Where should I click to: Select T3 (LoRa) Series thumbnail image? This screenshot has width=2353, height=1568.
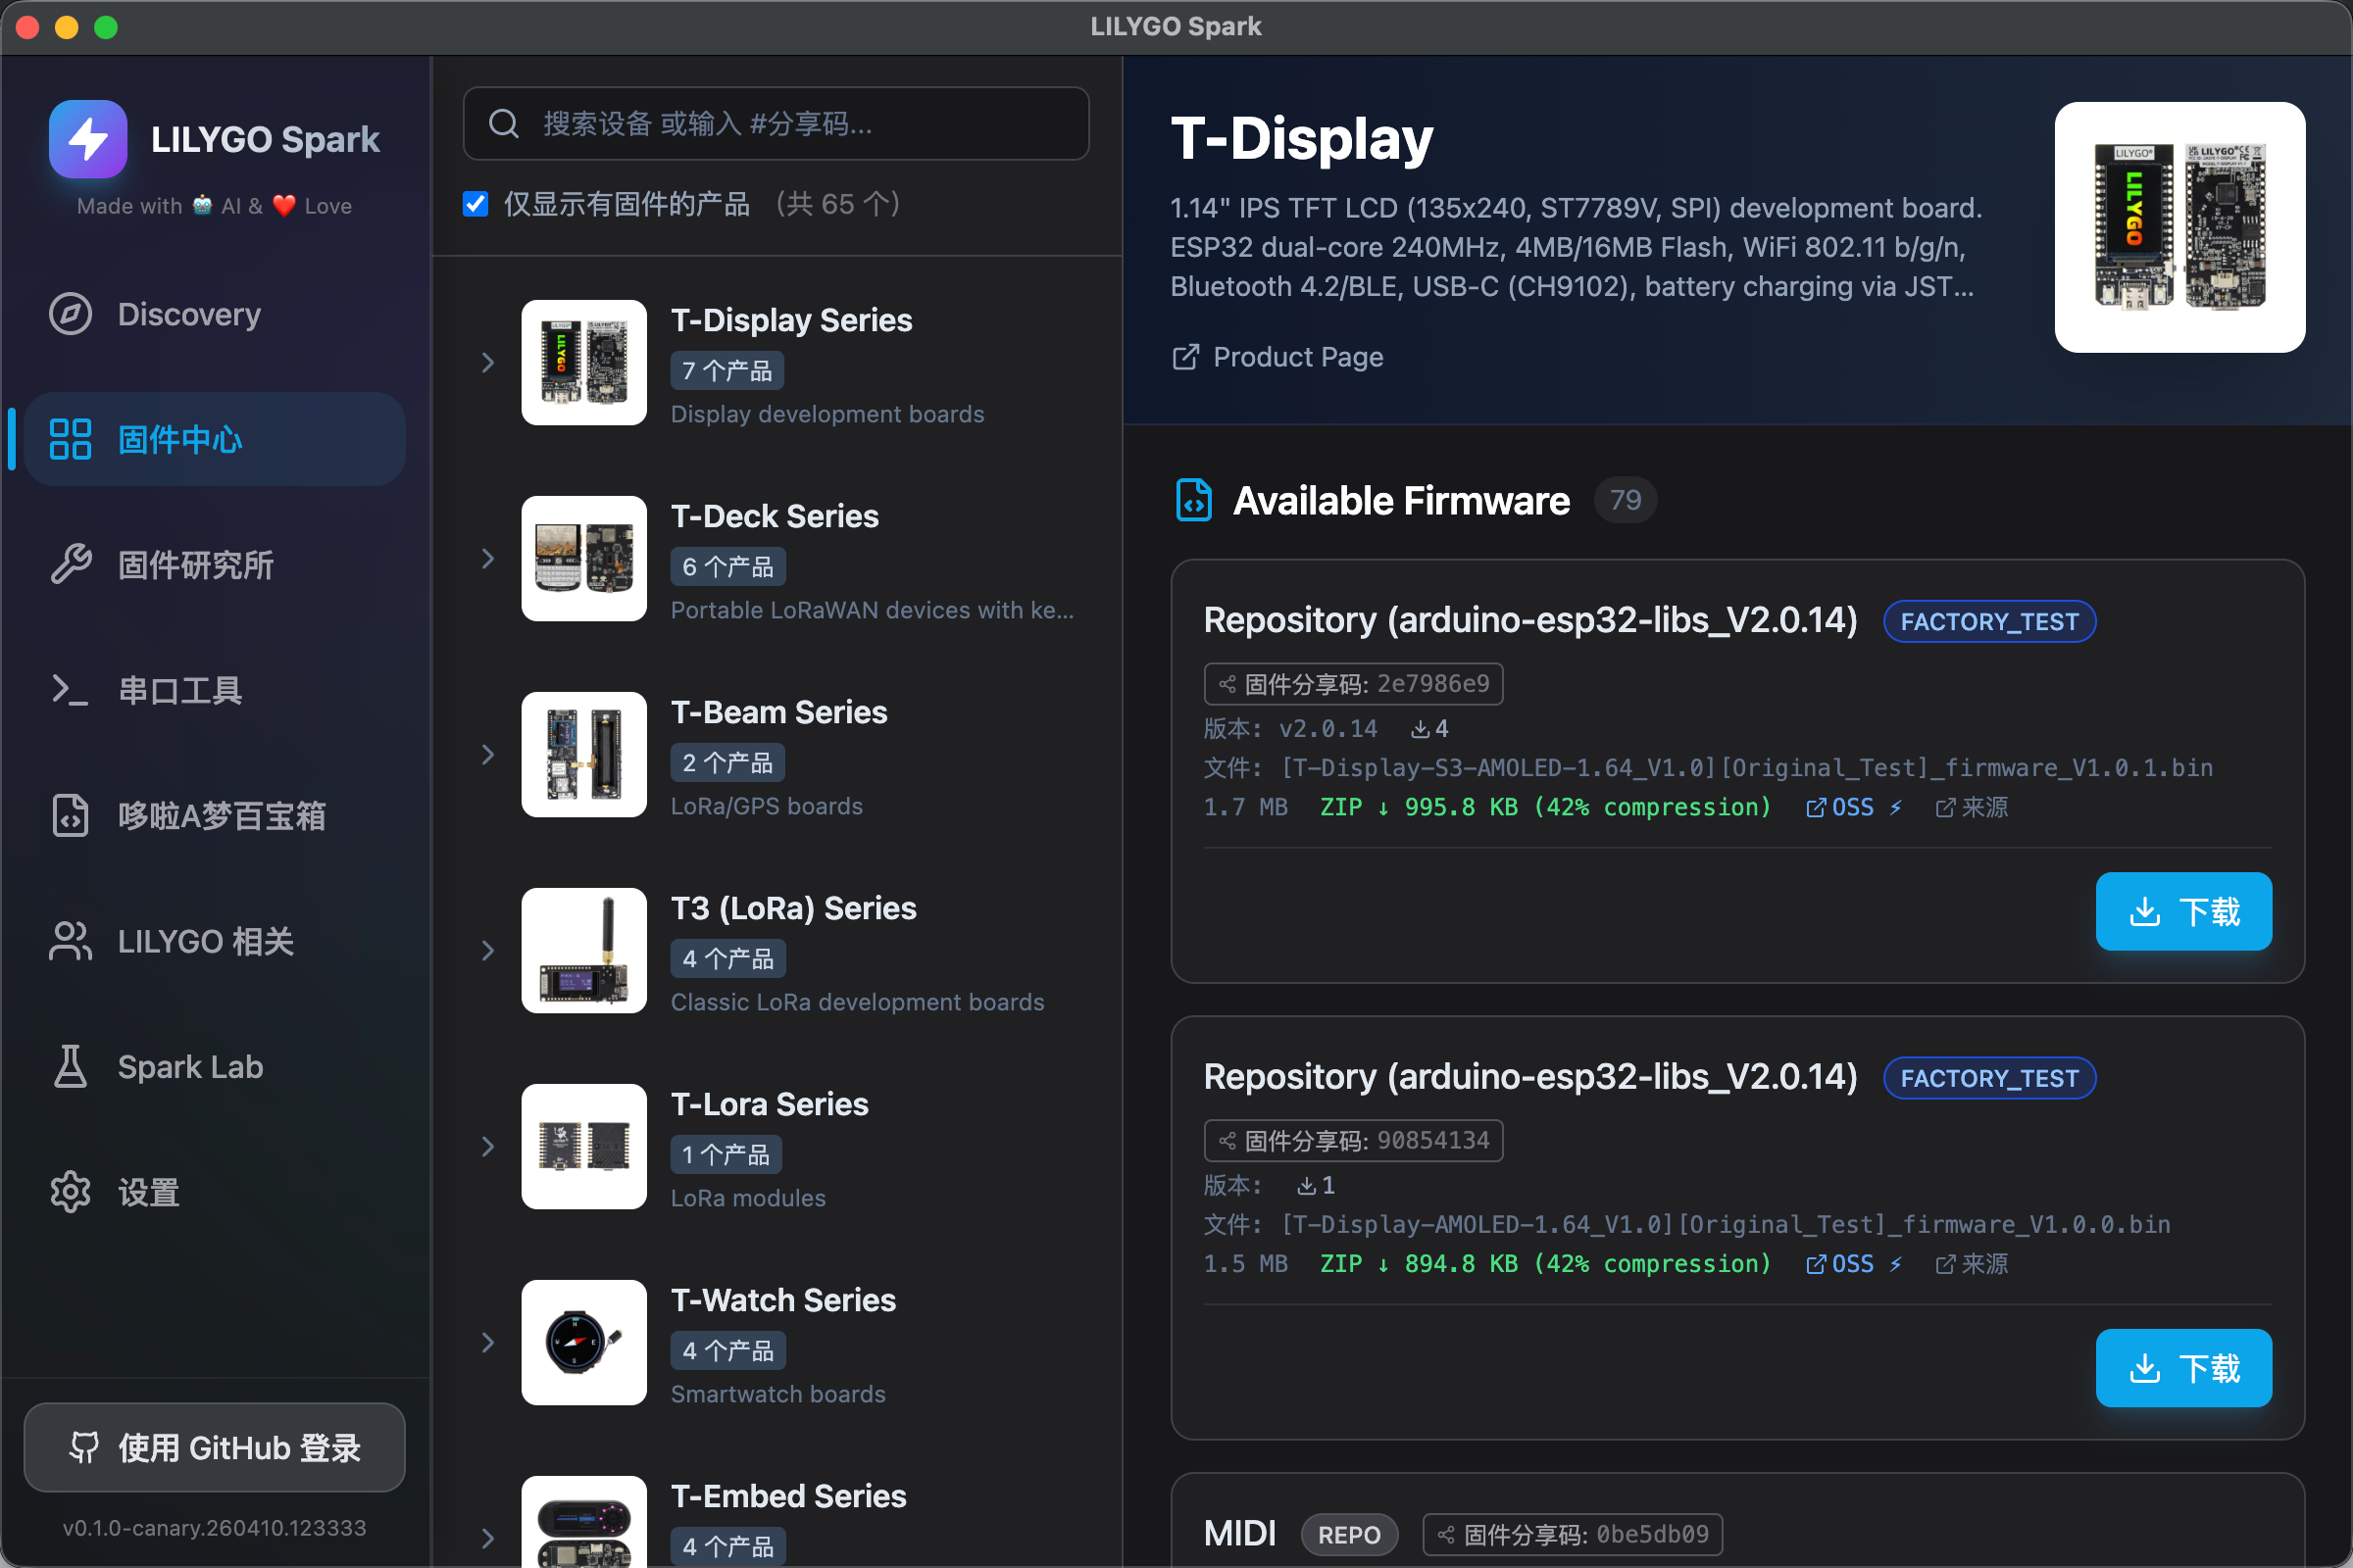click(x=584, y=950)
